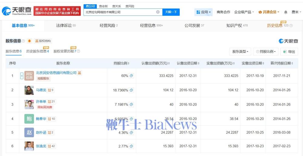Viewport: 303px width, 156px height.
Task: Open shareholder 许单单 link
Action: point(41,102)
